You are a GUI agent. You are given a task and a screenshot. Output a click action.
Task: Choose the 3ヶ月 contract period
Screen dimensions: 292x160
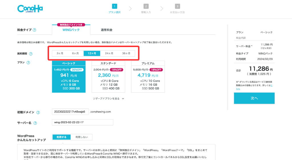point(60,53)
